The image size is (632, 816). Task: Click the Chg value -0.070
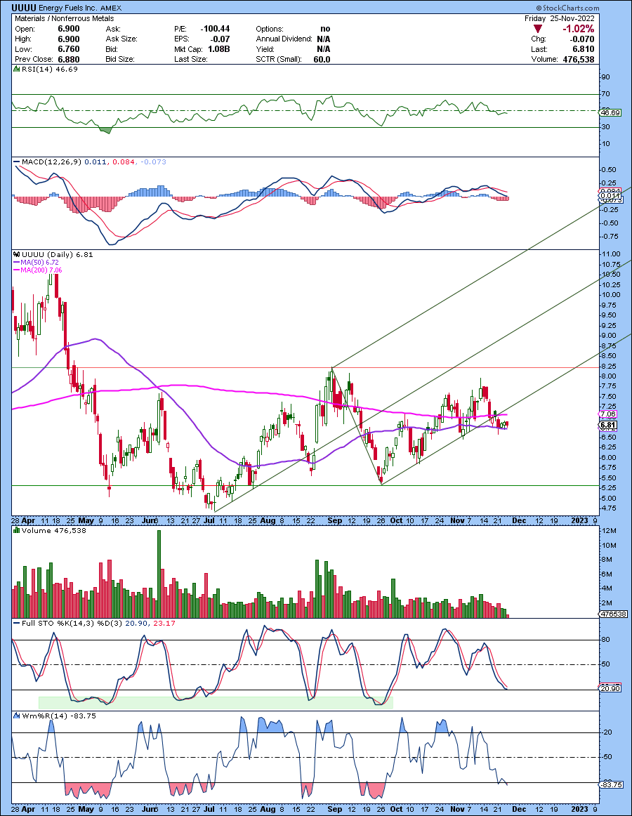(x=582, y=39)
